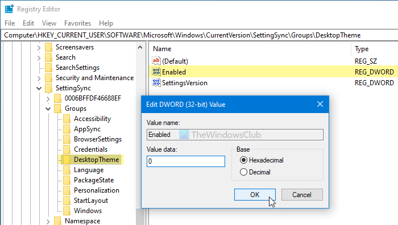Select the Personalization tree label
The height and width of the screenshot is (225, 398).
coord(97,190)
